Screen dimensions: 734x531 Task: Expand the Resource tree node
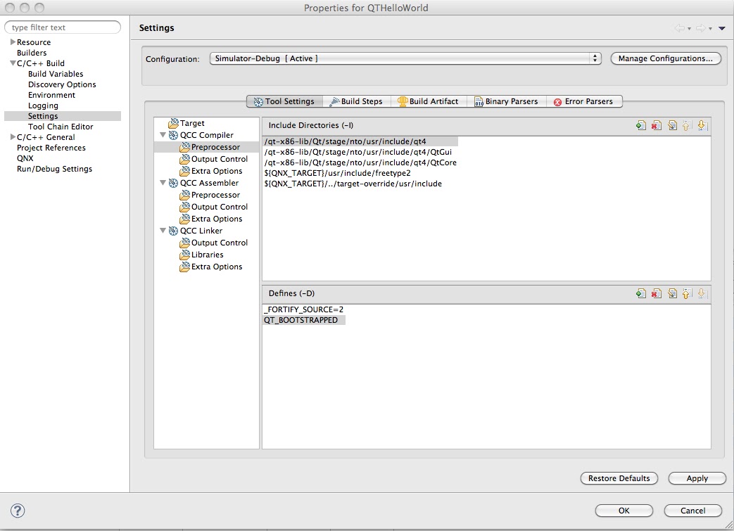[x=13, y=42]
